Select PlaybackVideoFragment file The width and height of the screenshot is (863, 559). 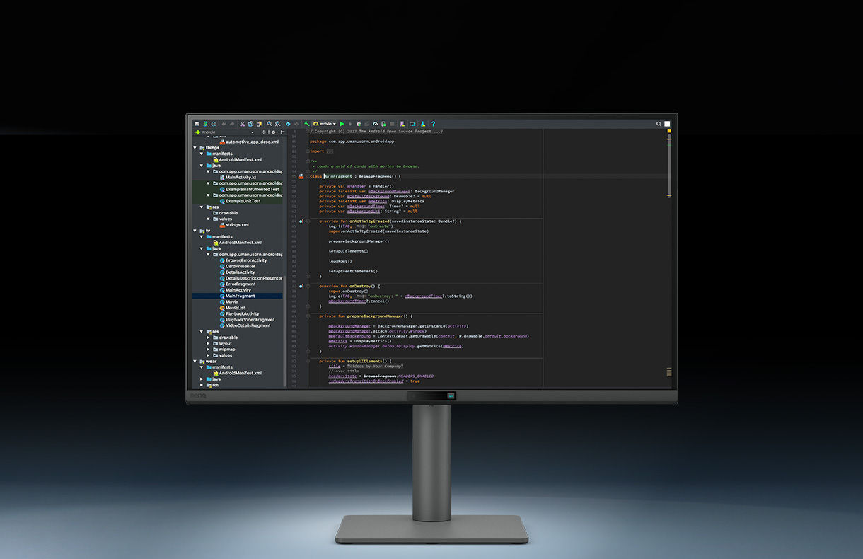247,320
